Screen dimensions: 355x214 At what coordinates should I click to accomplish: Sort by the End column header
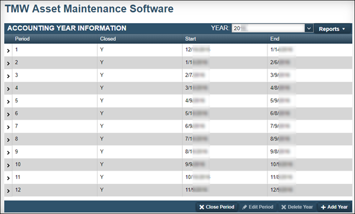click(275, 38)
